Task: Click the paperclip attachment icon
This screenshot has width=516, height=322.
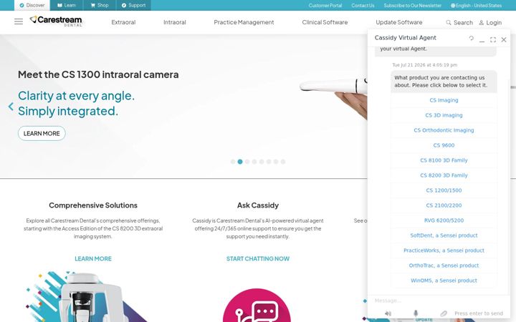Action: pyautogui.click(x=444, y=313)
